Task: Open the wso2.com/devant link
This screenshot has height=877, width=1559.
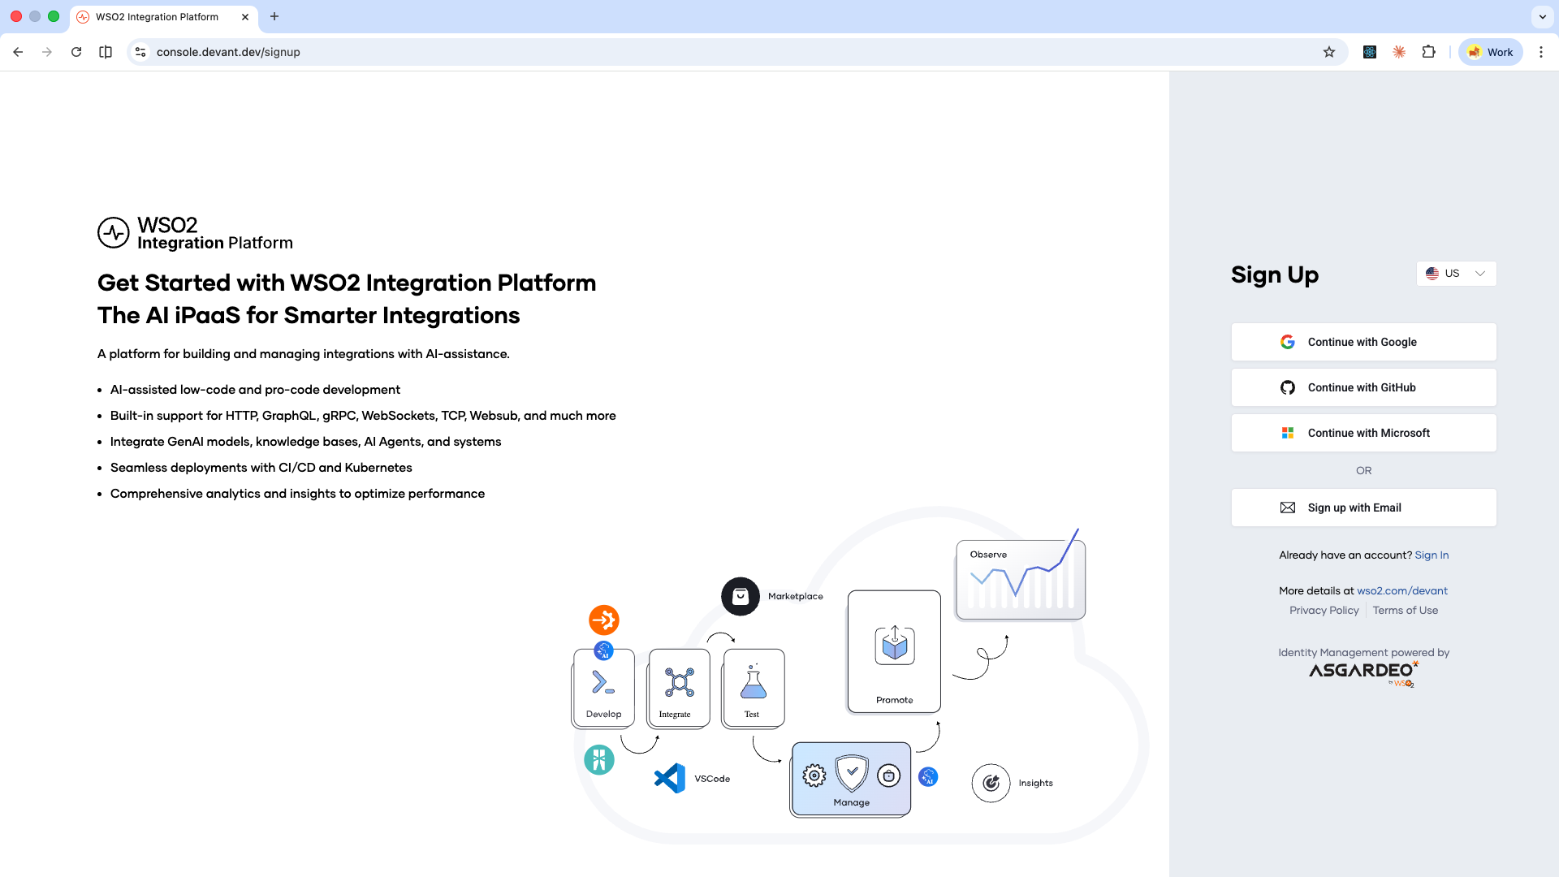Action: tap(1402, 591)
